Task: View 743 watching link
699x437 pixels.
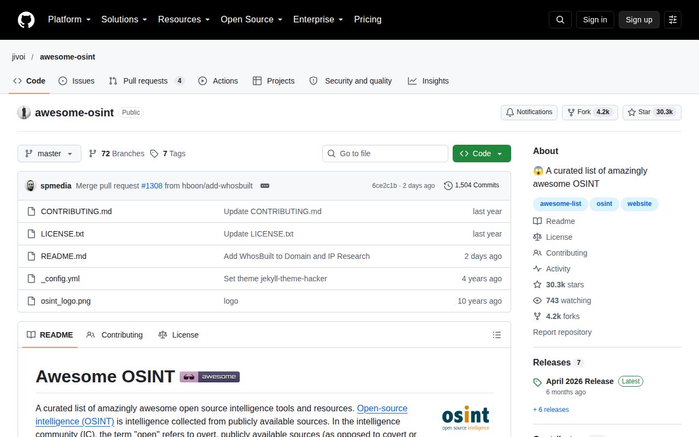Action: coord(562,300)
